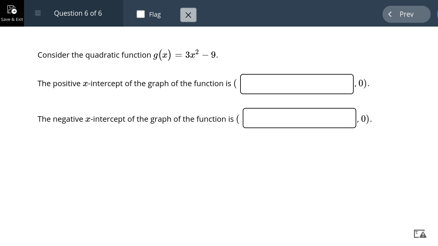Click the g(x) = 3x² − 9 equation
This screenshot has width=438, height=246.
(185, 55)
